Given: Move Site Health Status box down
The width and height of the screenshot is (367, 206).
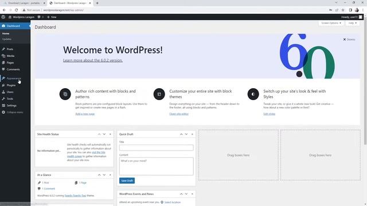Looking at the screenshot, I should [104, 134].
